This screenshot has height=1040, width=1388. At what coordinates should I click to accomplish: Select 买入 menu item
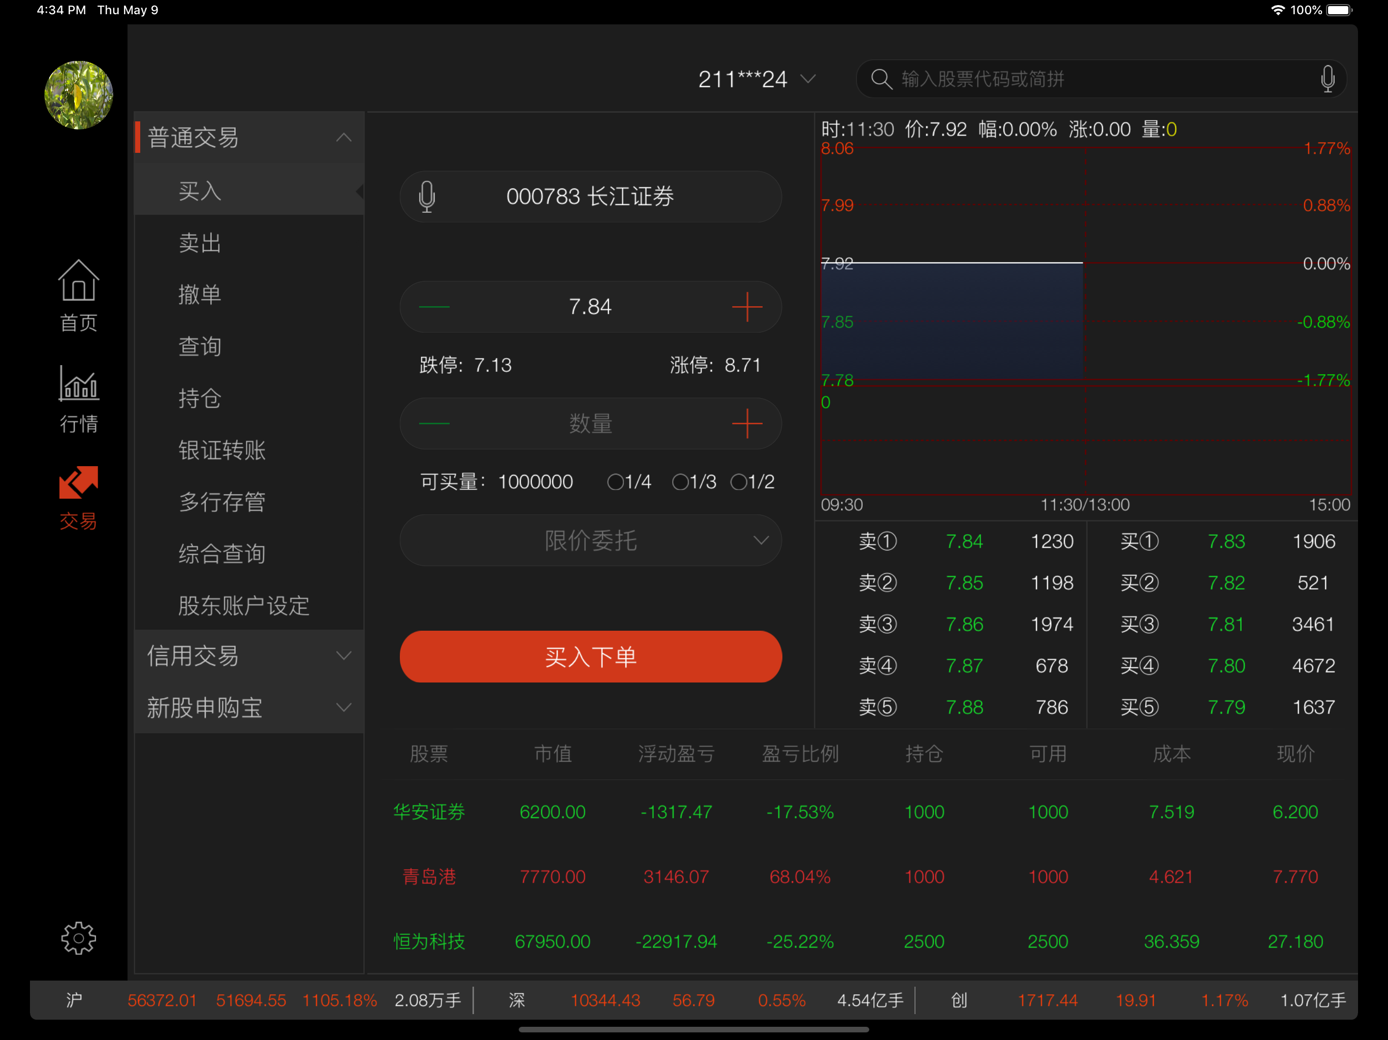(x=250, y=190)
